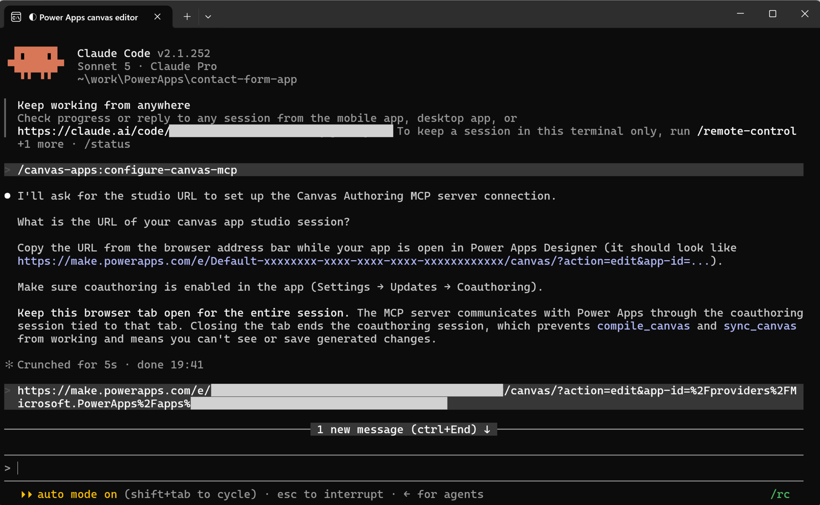820x505 pixels.
Task: Click the canvas app studio session question
Action: point(184,222)
